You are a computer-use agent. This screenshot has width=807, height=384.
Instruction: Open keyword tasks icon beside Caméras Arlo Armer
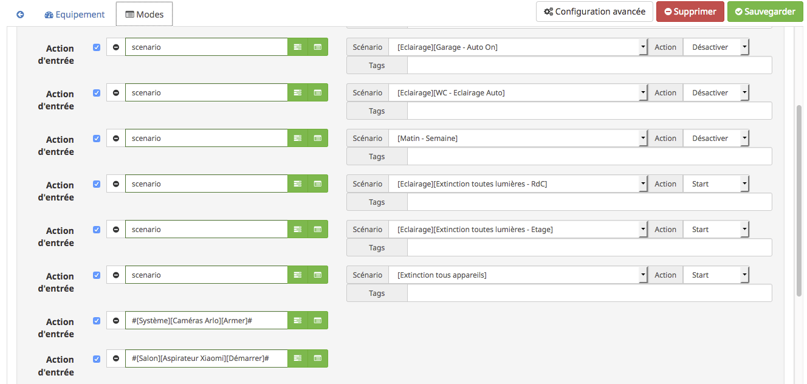pyautogui.click(x=298, y=320)
